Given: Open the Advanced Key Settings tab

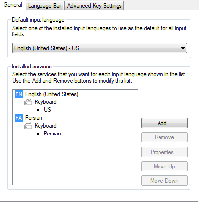Looking at the screenshot, I should point(94,6).
